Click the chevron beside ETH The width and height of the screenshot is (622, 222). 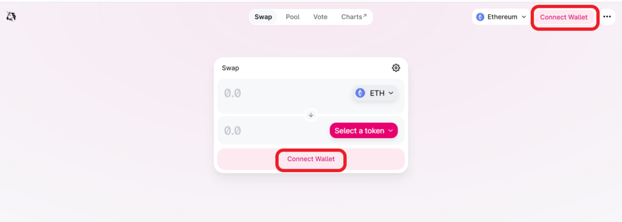pos(391,93)
